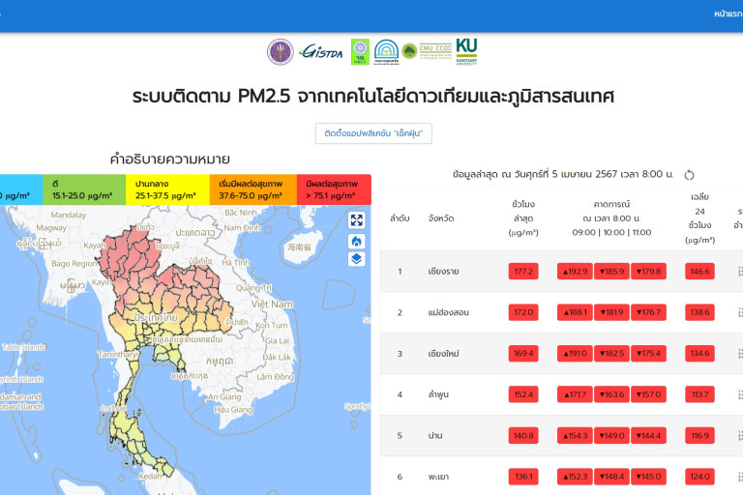Click the ติดตั้งแอปพลิเคชัน เช็คฝุ่น button
Screen dimensions: 743x495
point(373,133)
